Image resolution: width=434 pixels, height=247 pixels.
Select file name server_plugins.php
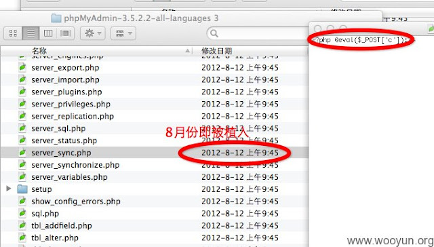coord(66,92)
